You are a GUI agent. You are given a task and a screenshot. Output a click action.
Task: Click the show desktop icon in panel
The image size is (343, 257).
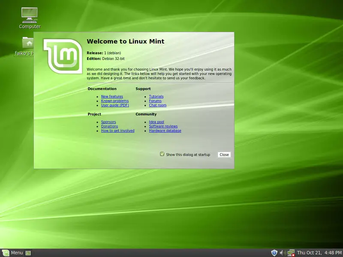click(x=28, y=253)
